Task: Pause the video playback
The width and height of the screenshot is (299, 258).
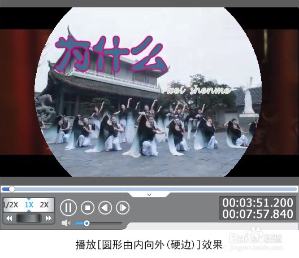Action: coord(68,208)
